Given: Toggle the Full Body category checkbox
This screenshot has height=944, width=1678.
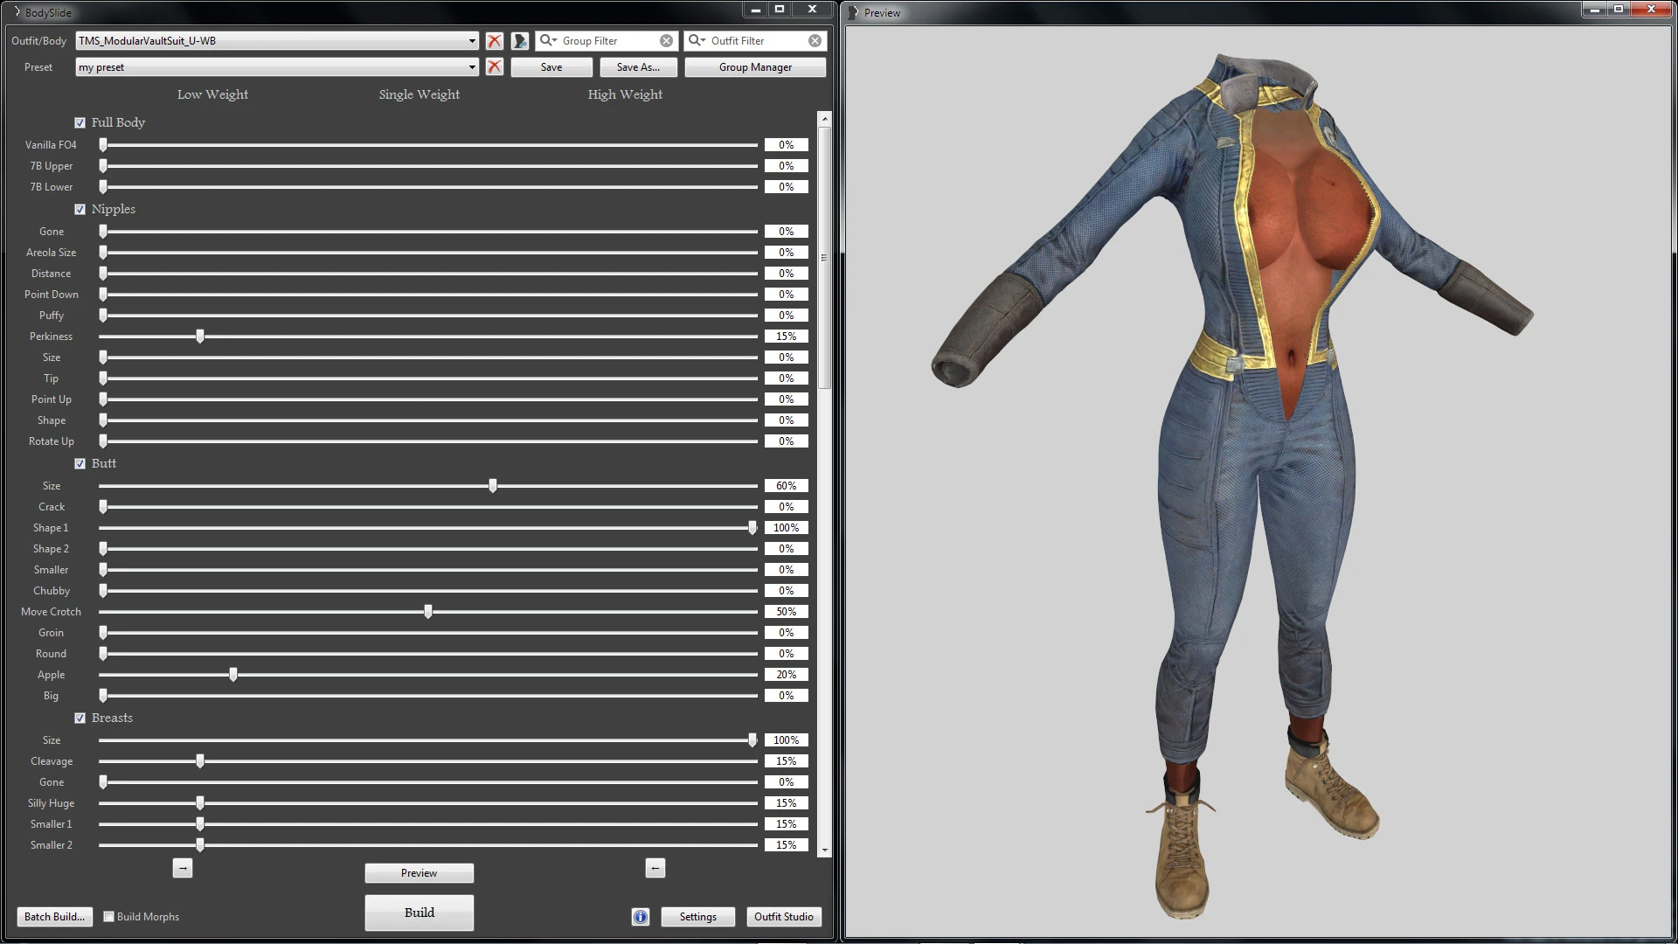Looking at the screenshot, I should [x=80, y=123].
